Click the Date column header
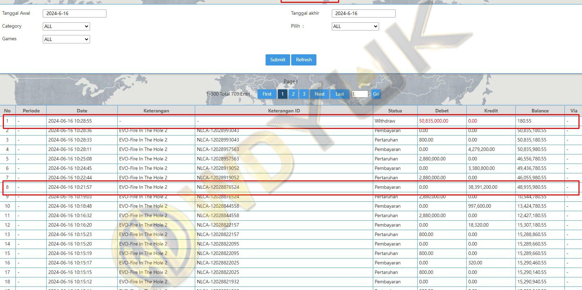 tap(82, 111)
